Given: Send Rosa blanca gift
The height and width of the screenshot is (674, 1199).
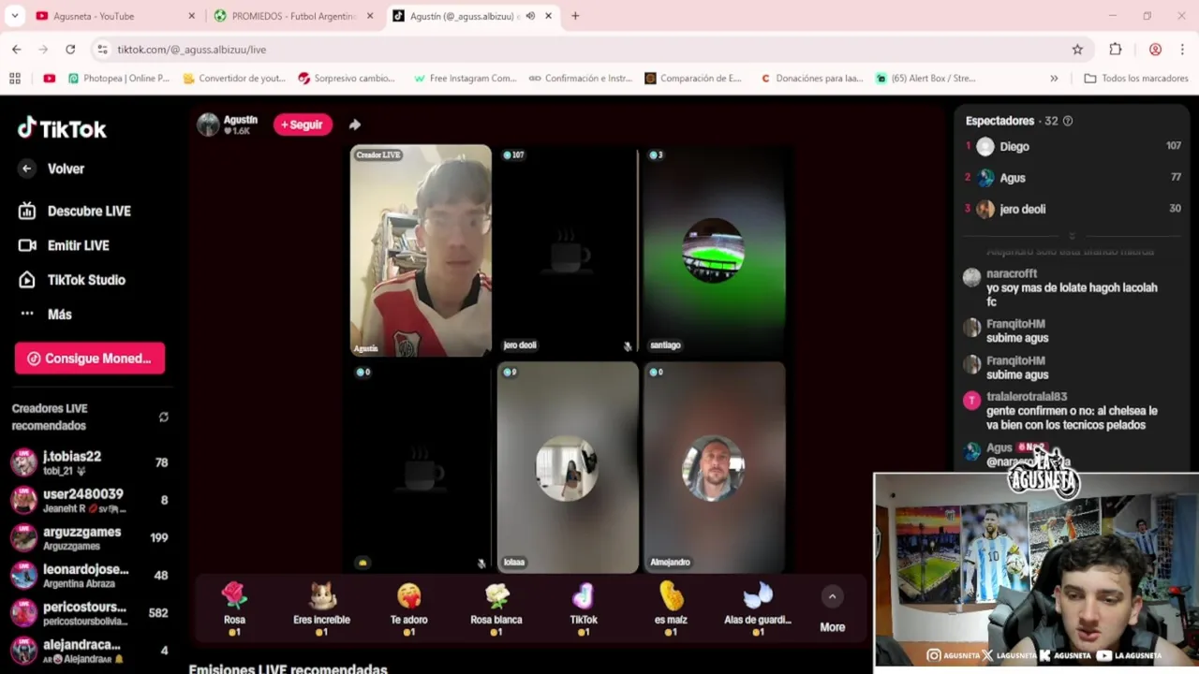Looking at the screenshot, I should (x=496, y=608).
